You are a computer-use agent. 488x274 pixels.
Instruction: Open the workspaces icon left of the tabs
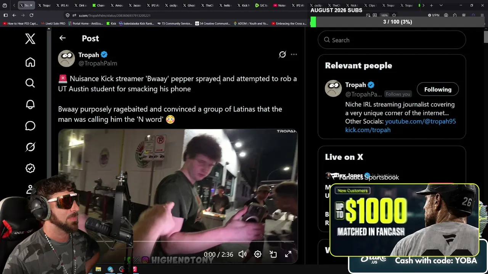[5, 5]
